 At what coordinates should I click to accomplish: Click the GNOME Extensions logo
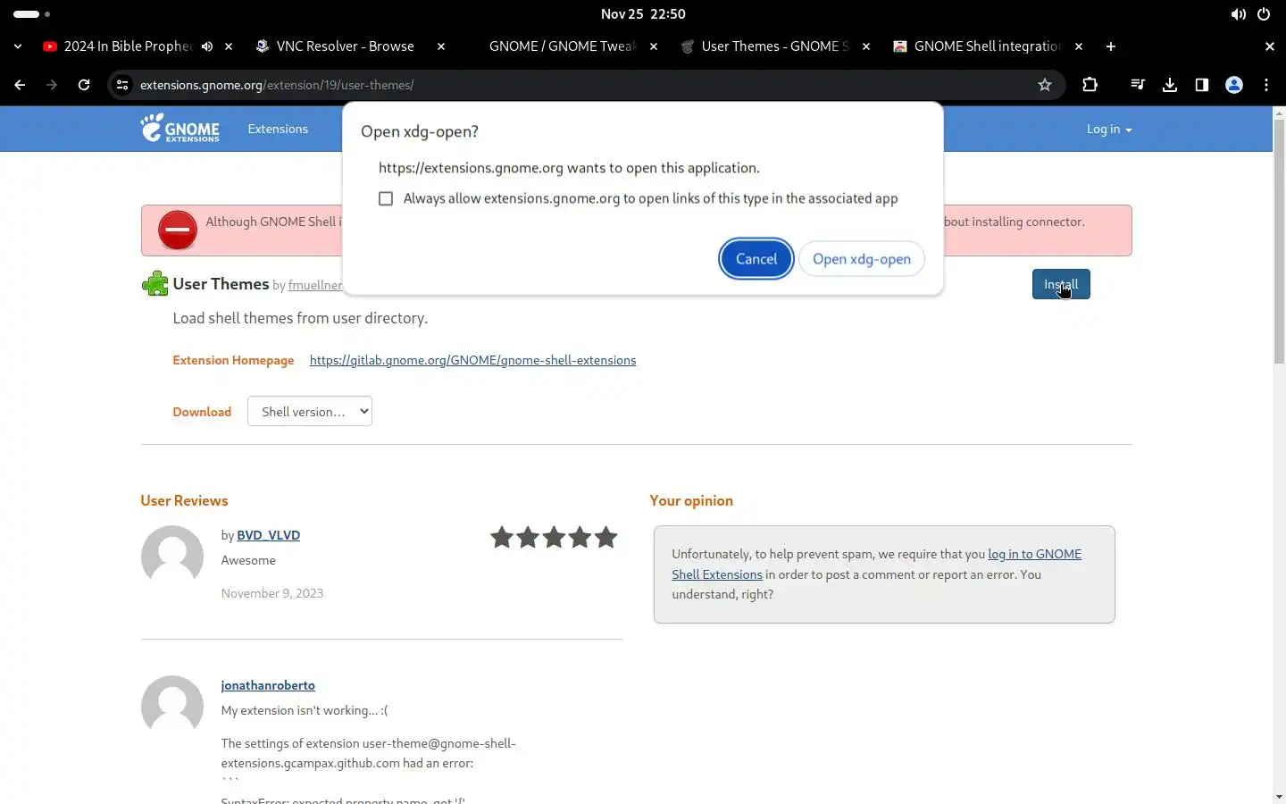[180, 129]
